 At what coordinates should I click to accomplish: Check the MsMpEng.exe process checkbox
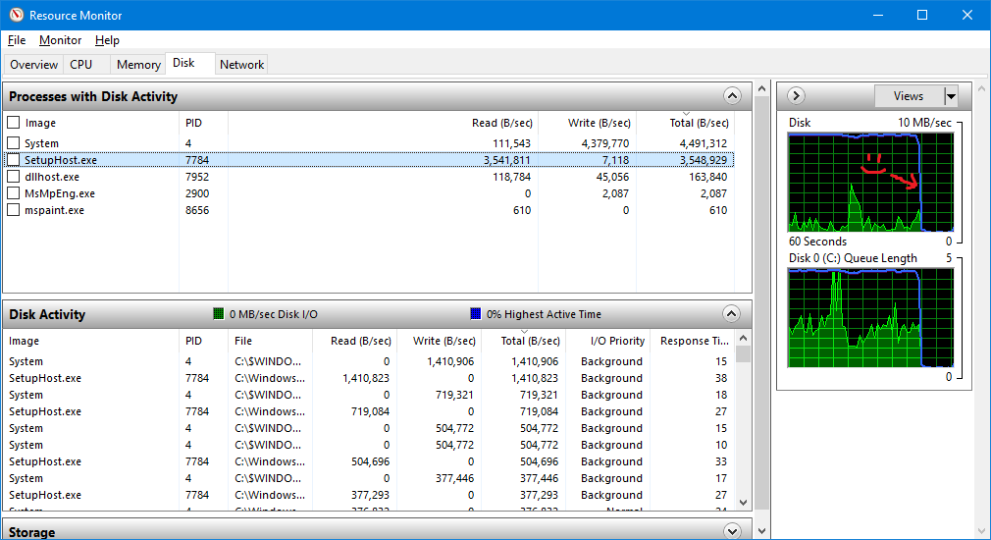[14, 192]
